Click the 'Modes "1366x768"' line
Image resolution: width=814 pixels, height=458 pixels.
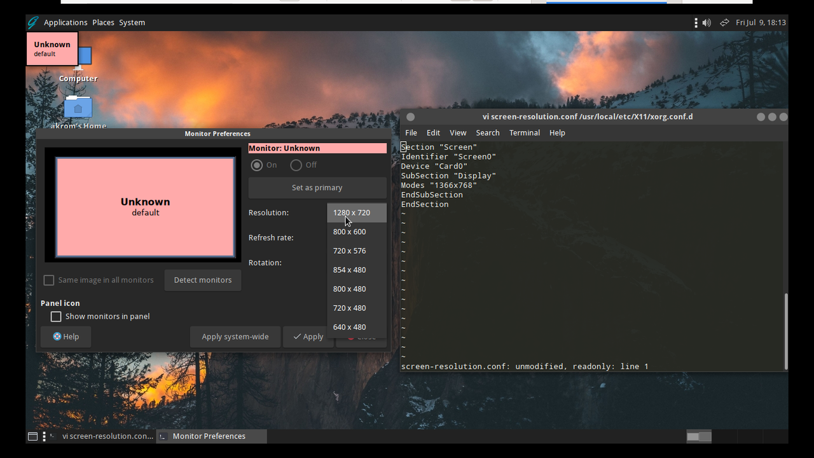(439, 185)
